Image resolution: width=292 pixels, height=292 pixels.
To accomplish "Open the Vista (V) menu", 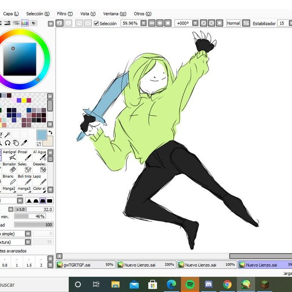I will 88,14.
